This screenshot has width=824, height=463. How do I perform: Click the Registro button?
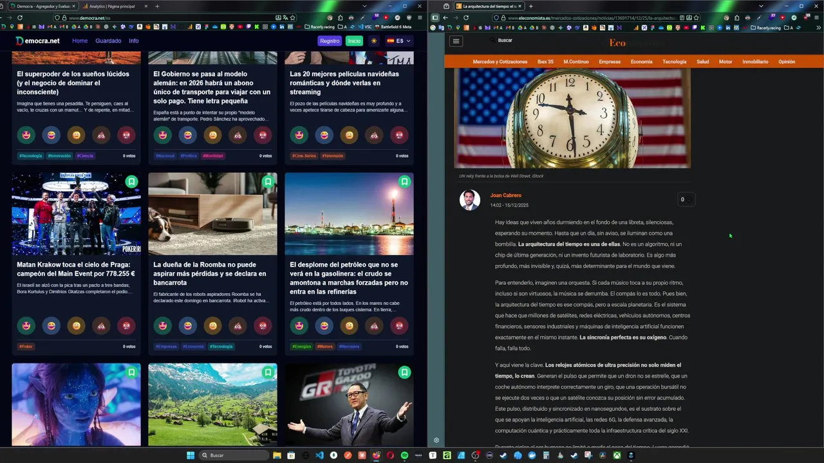coord(330,41)
